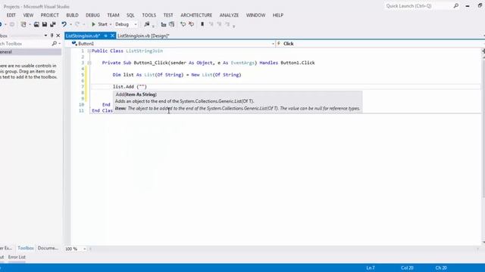Click the grayed Redo arrow icon
The height and width of the screenshot is (272, 485).
click(77, 24)
